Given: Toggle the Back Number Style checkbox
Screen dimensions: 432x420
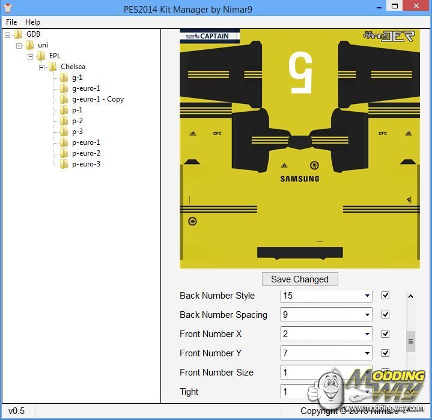Looking at the screenshot, I should [x=386, y=296].
